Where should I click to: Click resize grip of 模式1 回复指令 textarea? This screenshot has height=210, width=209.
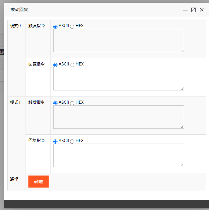point(182,165)
